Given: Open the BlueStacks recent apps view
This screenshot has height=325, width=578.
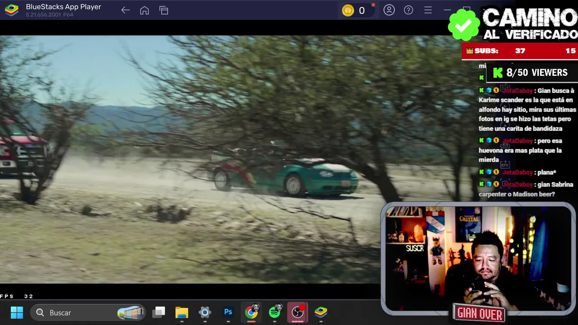Looking at the screenshot, I should pyautogui.click(x=164, y=10).
